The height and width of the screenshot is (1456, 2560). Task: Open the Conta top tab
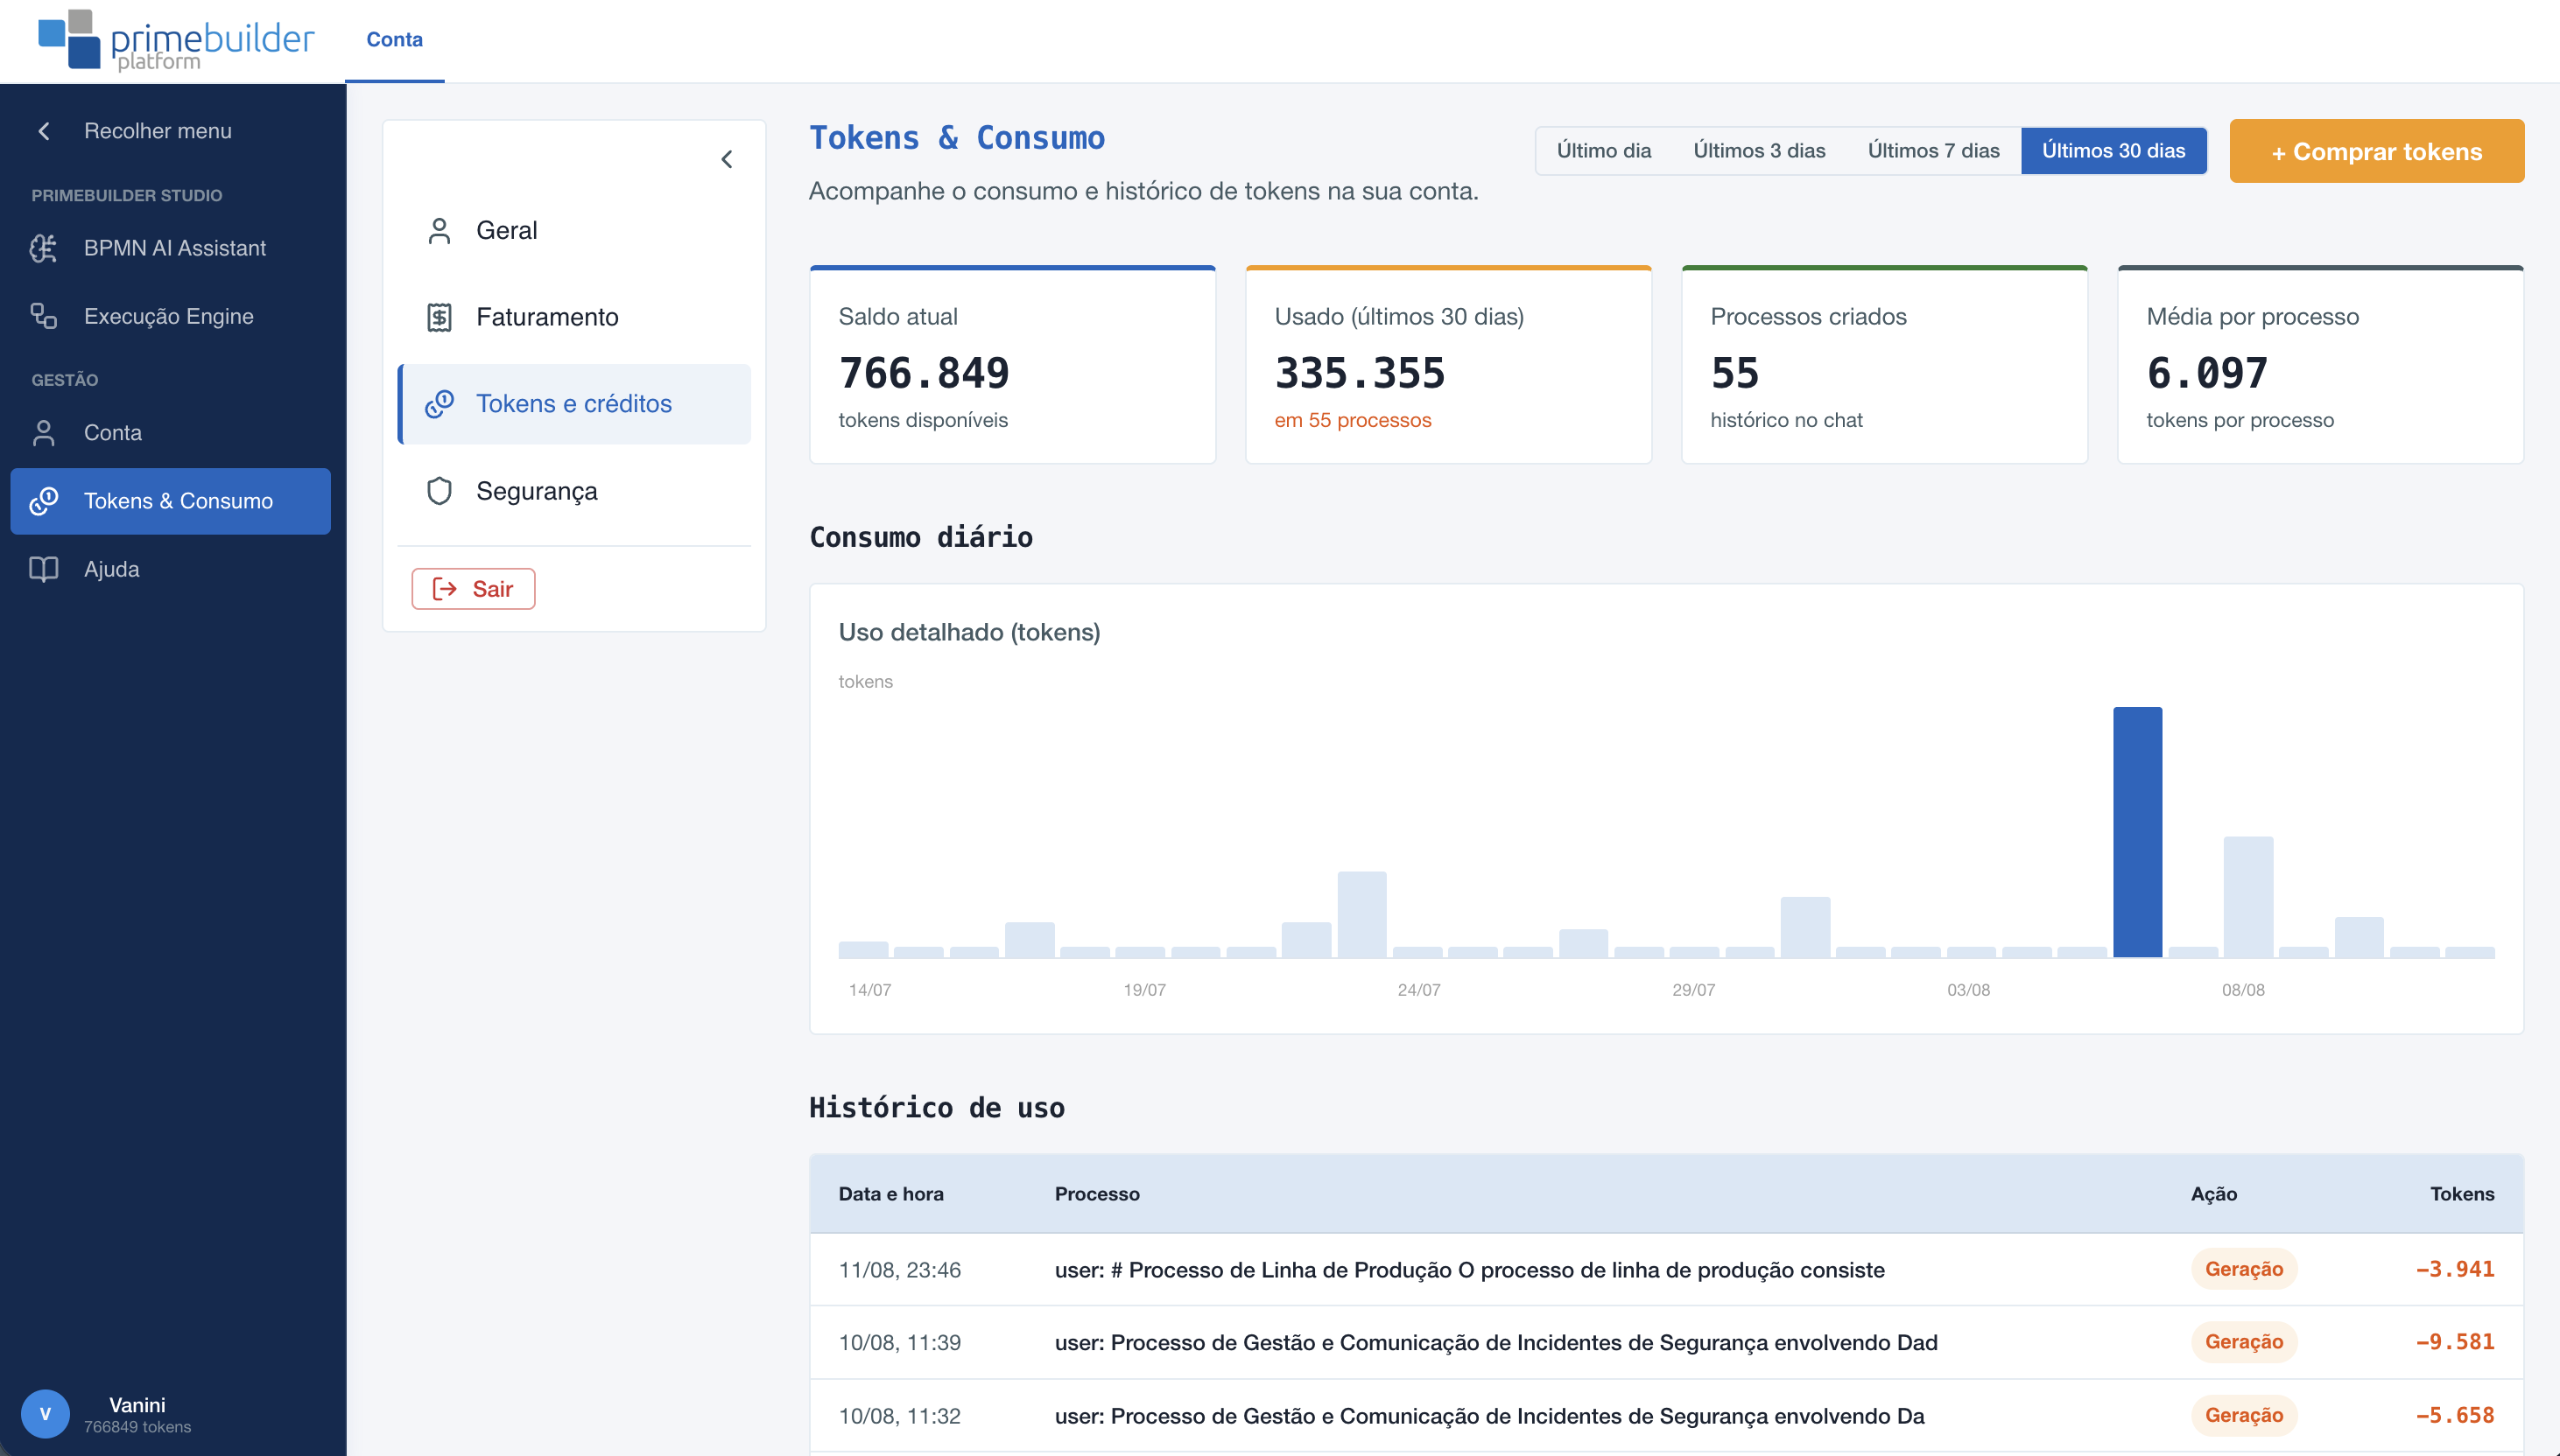pyautogui.click(x=394, y=40)
